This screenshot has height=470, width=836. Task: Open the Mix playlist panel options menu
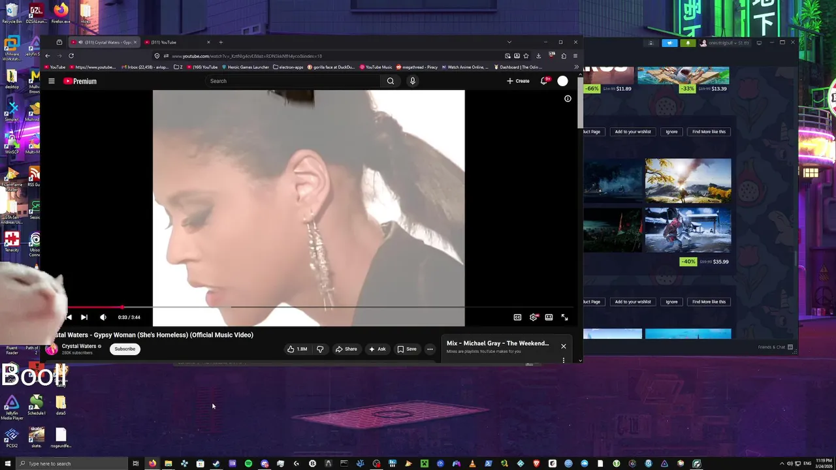[564, 360]
